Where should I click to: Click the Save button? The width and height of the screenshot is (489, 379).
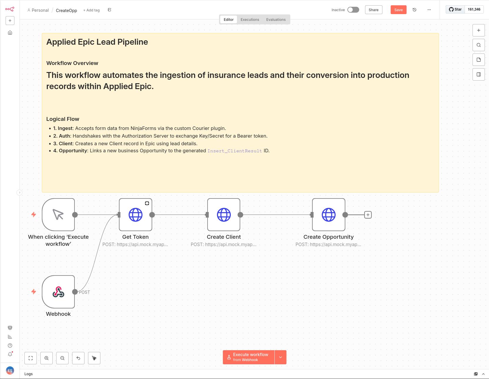398,10
